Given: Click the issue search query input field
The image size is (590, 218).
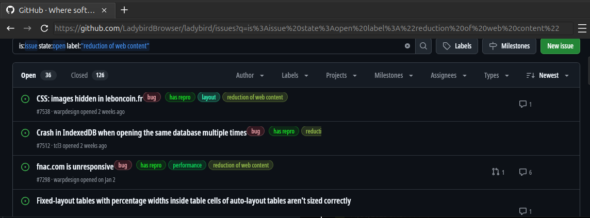Looking at the screenshot, I should click(206, 46).
